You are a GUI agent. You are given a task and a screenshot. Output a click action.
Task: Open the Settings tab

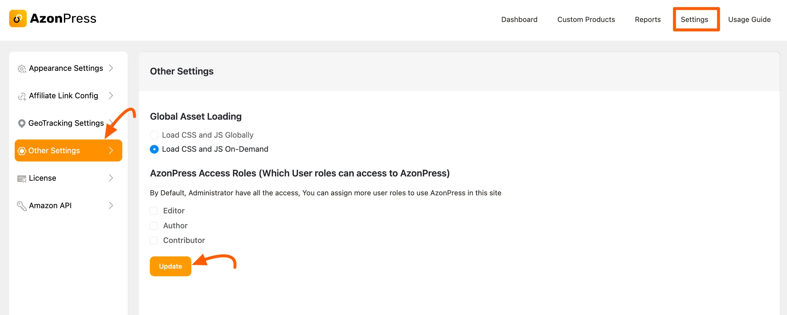[x=694, y=20]
